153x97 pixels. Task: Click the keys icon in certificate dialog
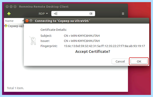33,40
